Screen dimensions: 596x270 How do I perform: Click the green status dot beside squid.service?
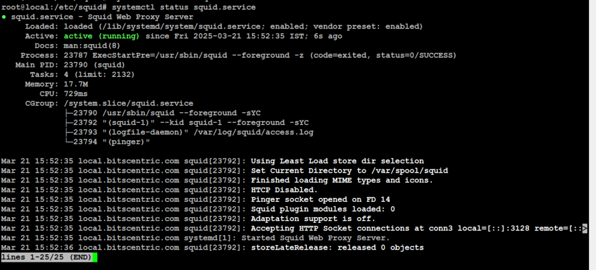tap(4, 17)
